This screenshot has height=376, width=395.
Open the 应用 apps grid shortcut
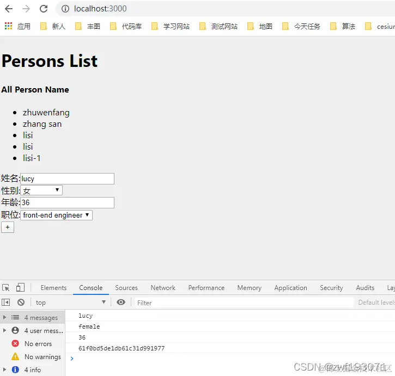click(17, 26)
